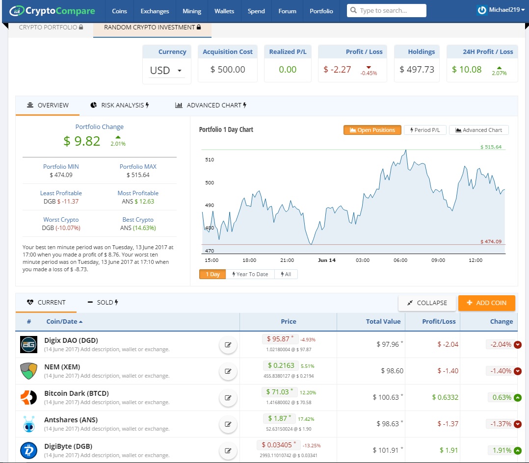Edit the Bitcoin Dark (BTCD) entry
This screenshot has height=463, width=529.
tap(228, 398)
